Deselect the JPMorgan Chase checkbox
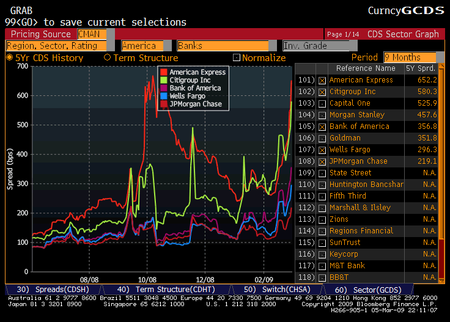450x322 pixels. coord(322,161)
